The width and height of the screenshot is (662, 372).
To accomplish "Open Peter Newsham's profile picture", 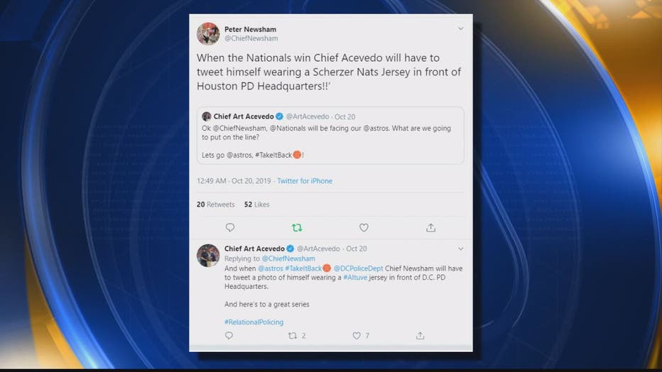I will point(208,34).
